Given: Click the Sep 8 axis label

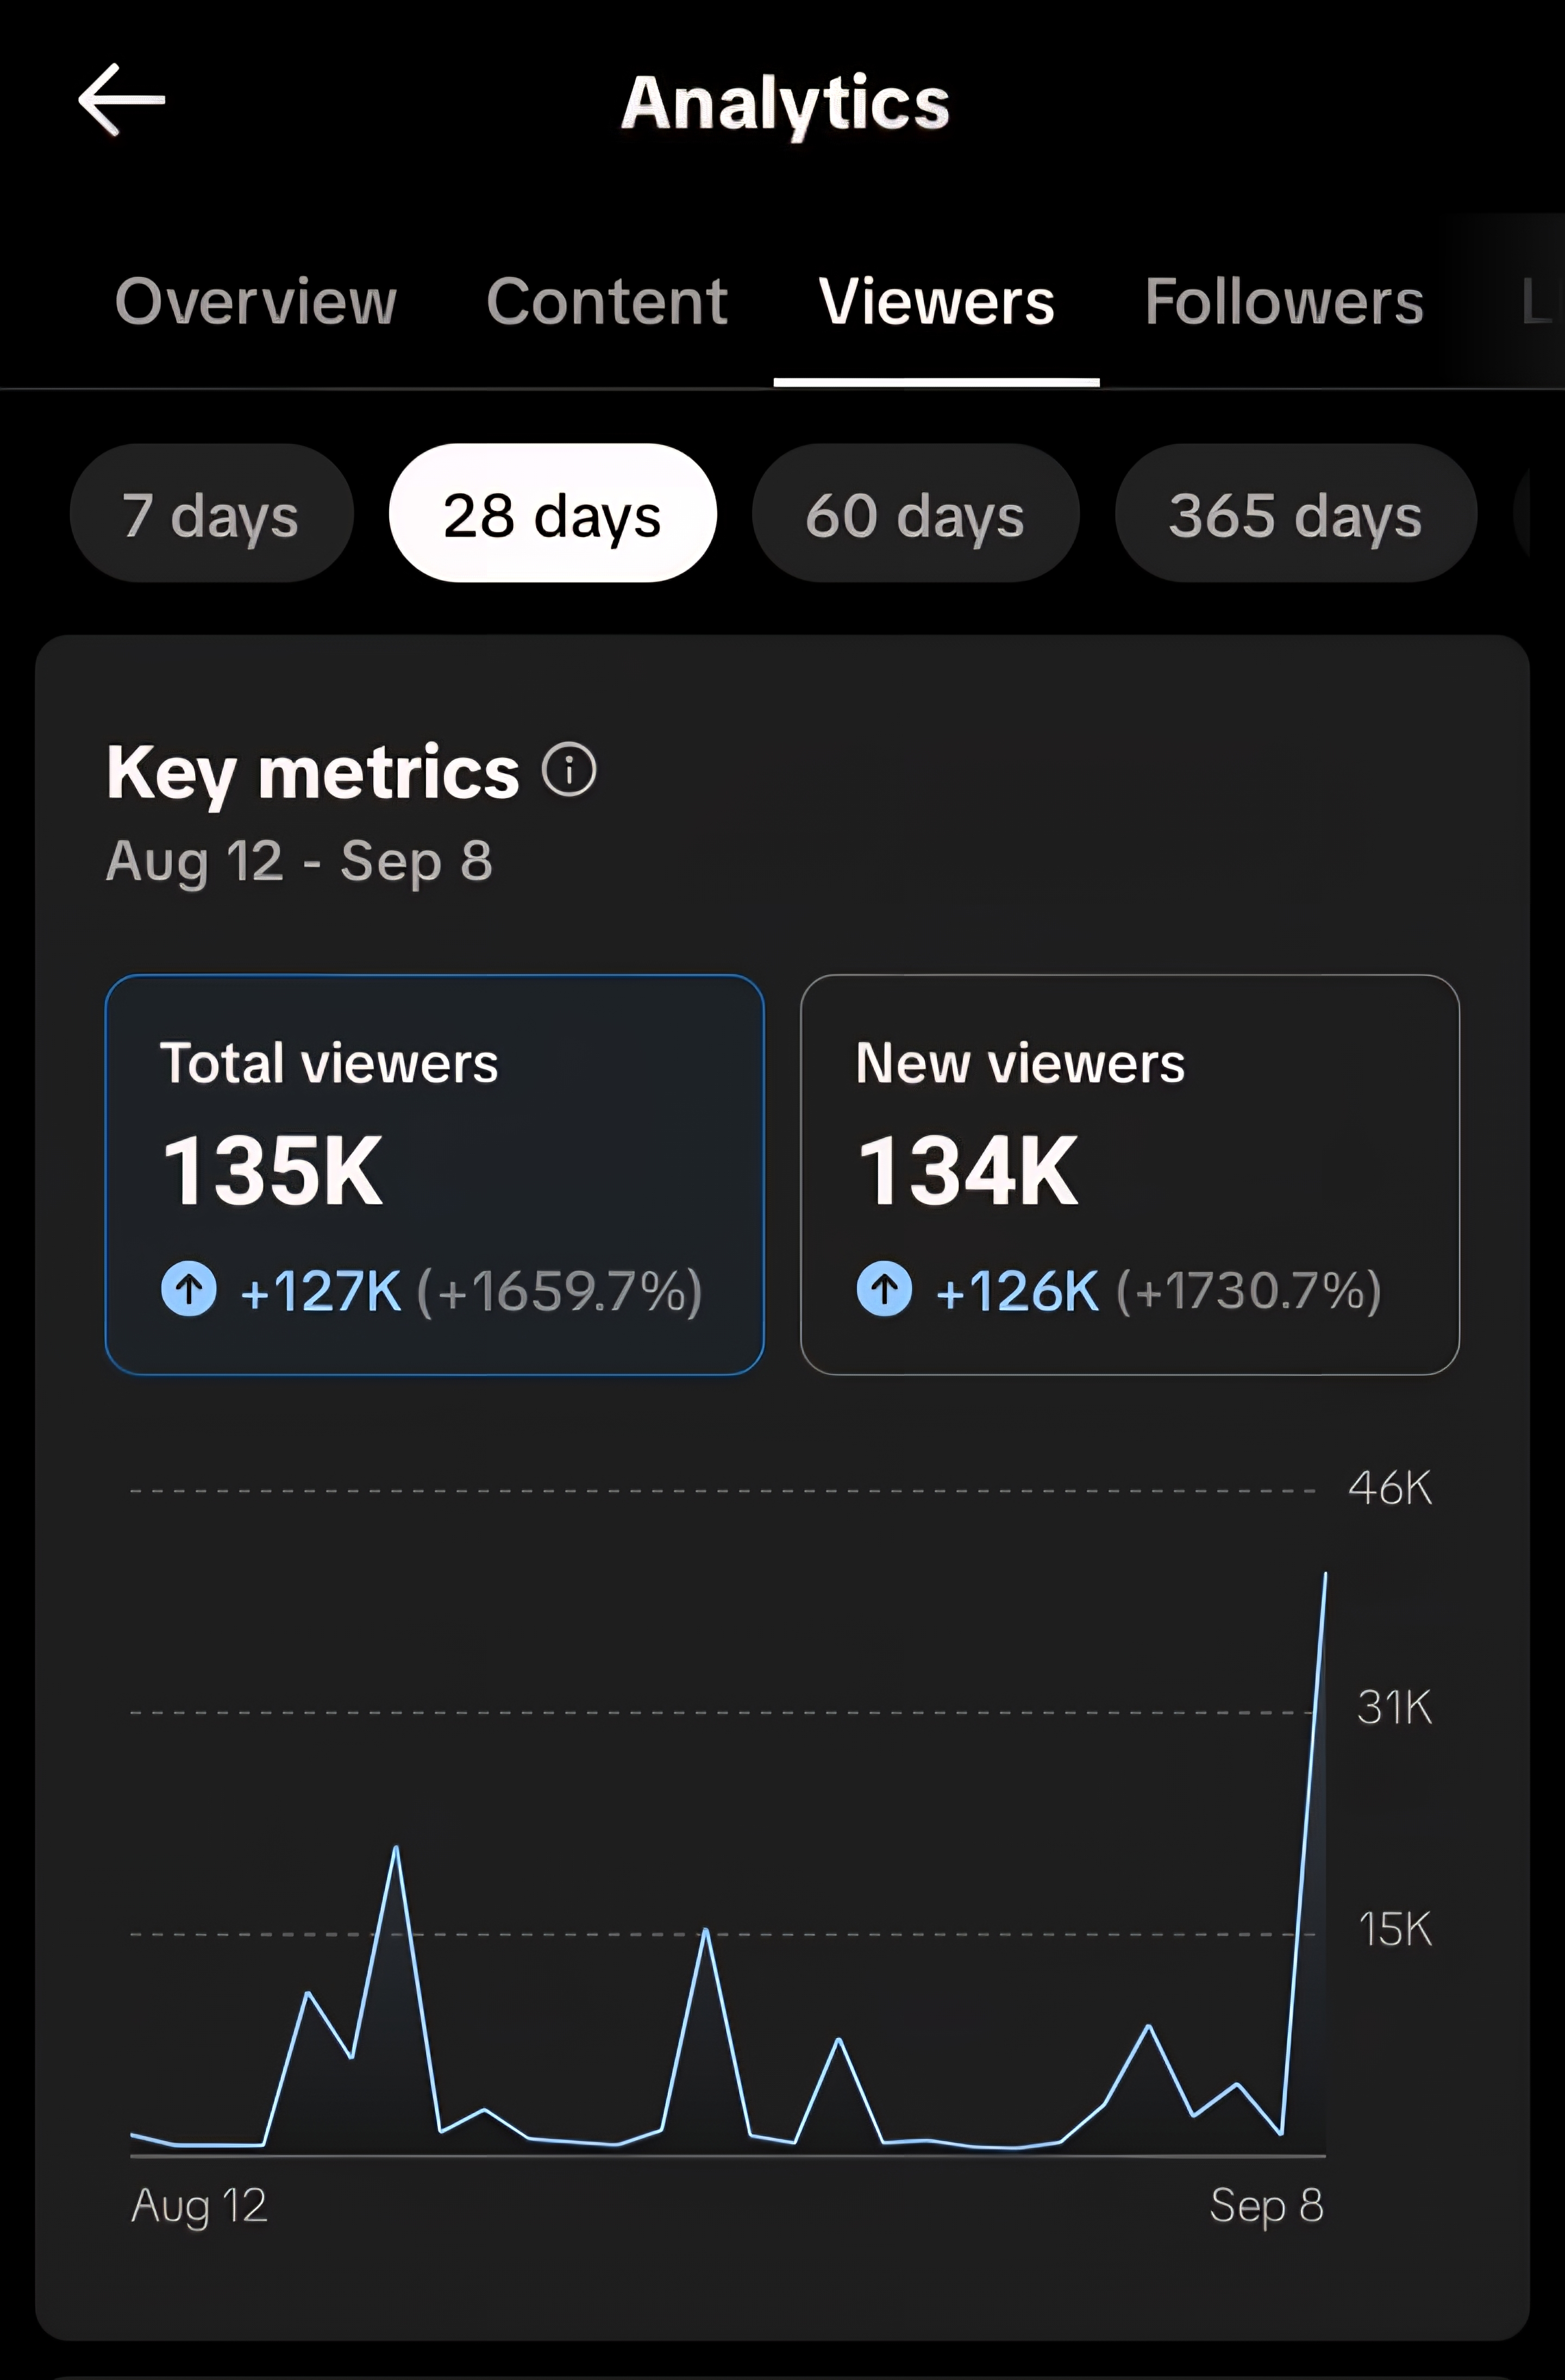Looking at the screenshot, I should click(1266, 2205).
